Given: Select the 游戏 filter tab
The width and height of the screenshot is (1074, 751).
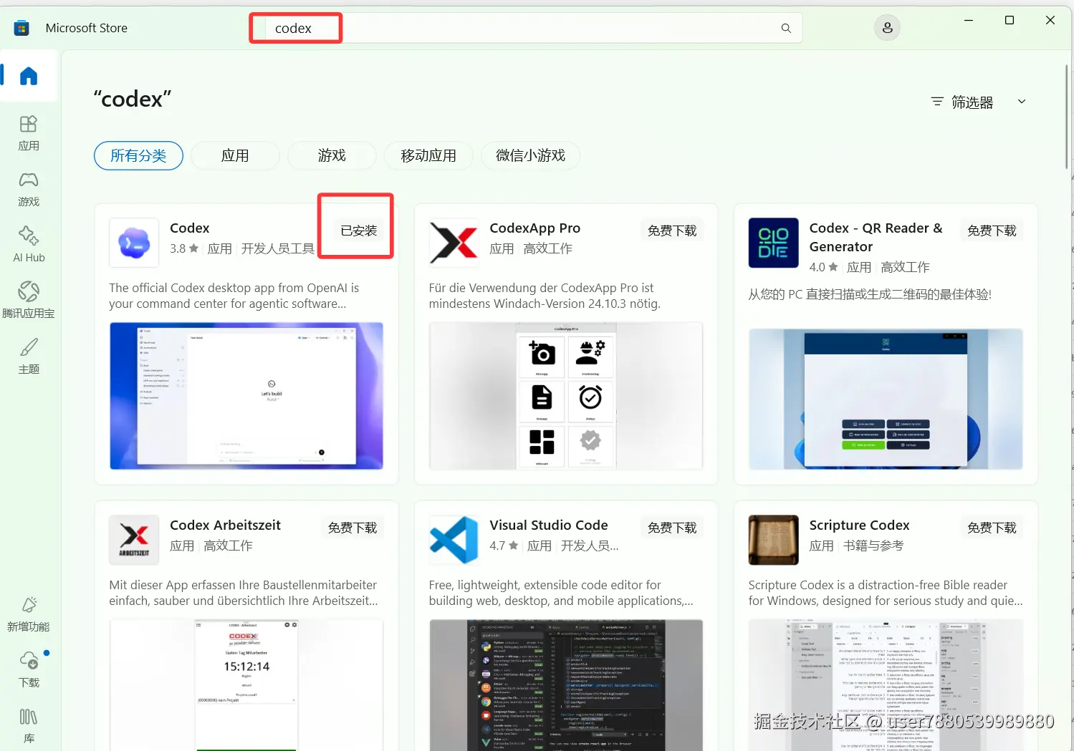Looking at the screenshot, I should pyautogui.click(x=332, y=155).
